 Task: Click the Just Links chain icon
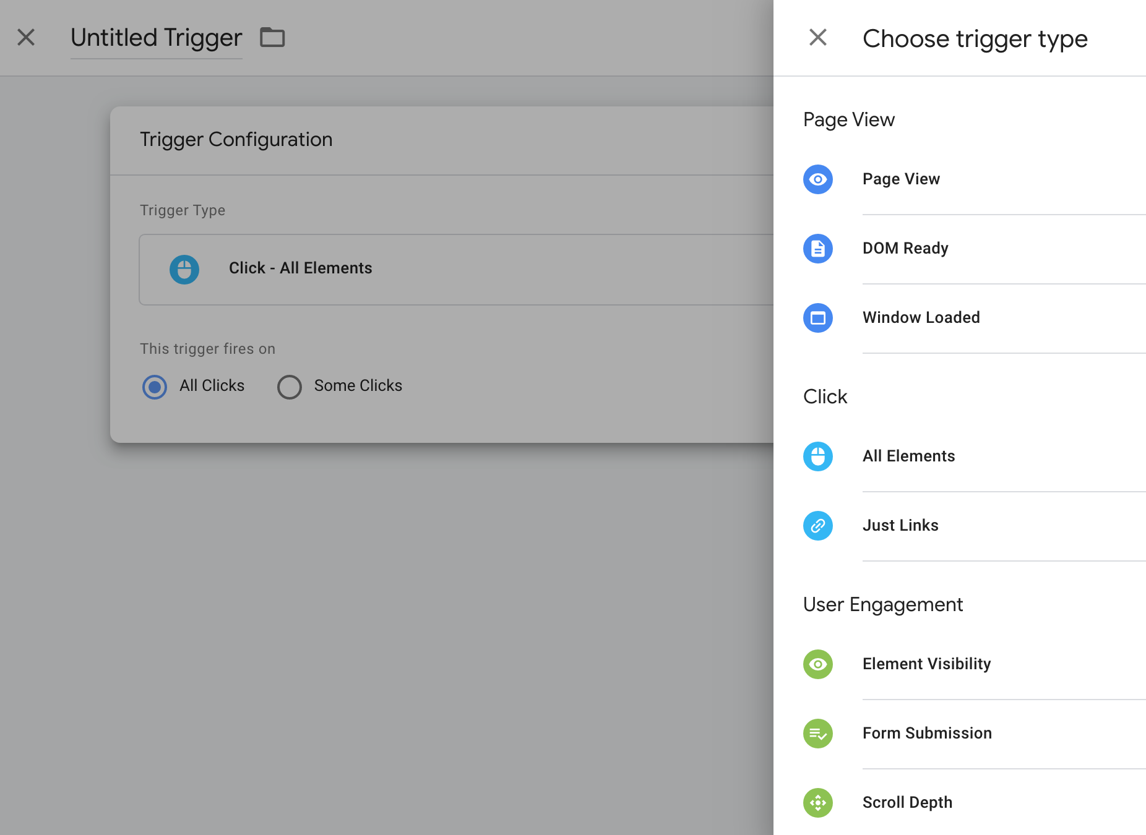pyautogui.click(x=818, y=526)
